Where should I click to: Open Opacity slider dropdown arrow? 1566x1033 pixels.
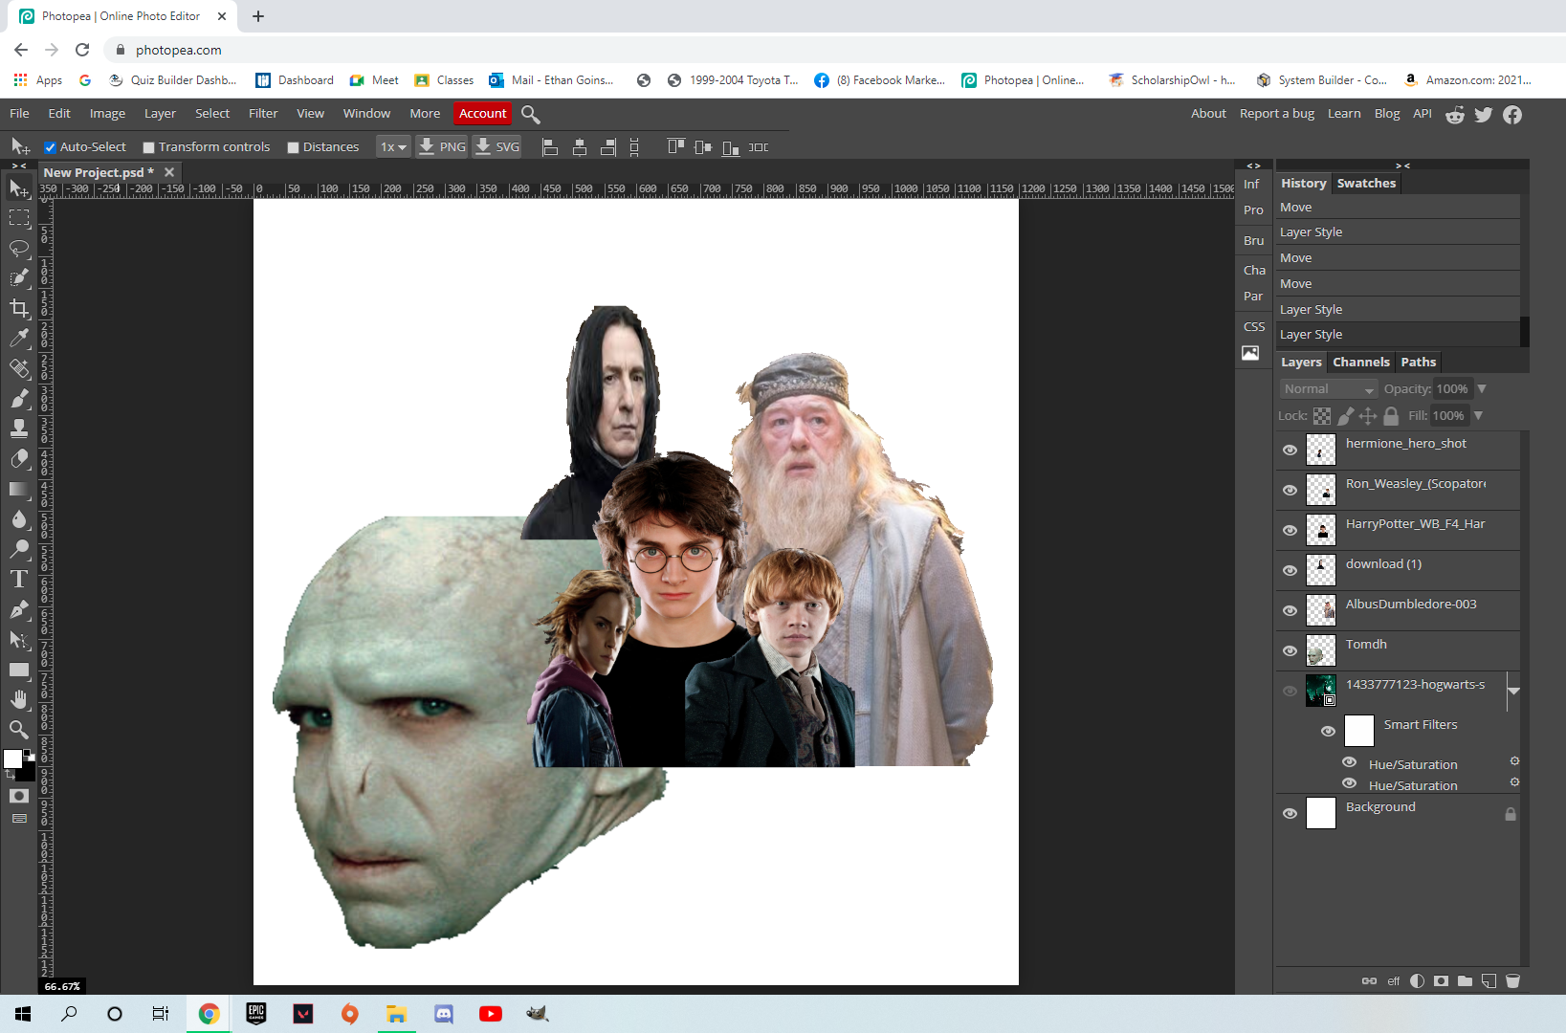pyautogui.click(x=1482, y=389)
